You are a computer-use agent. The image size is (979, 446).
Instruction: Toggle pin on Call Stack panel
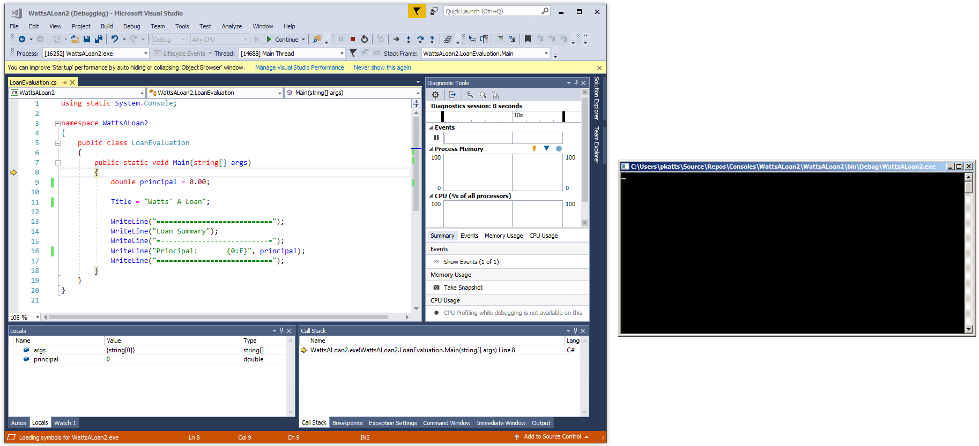click(x=575, y=331)
